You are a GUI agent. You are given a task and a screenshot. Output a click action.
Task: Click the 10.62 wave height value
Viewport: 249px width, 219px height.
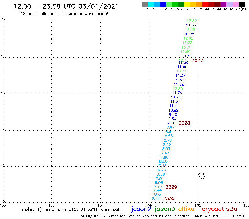pyautogui.click(x=179, y=84)
